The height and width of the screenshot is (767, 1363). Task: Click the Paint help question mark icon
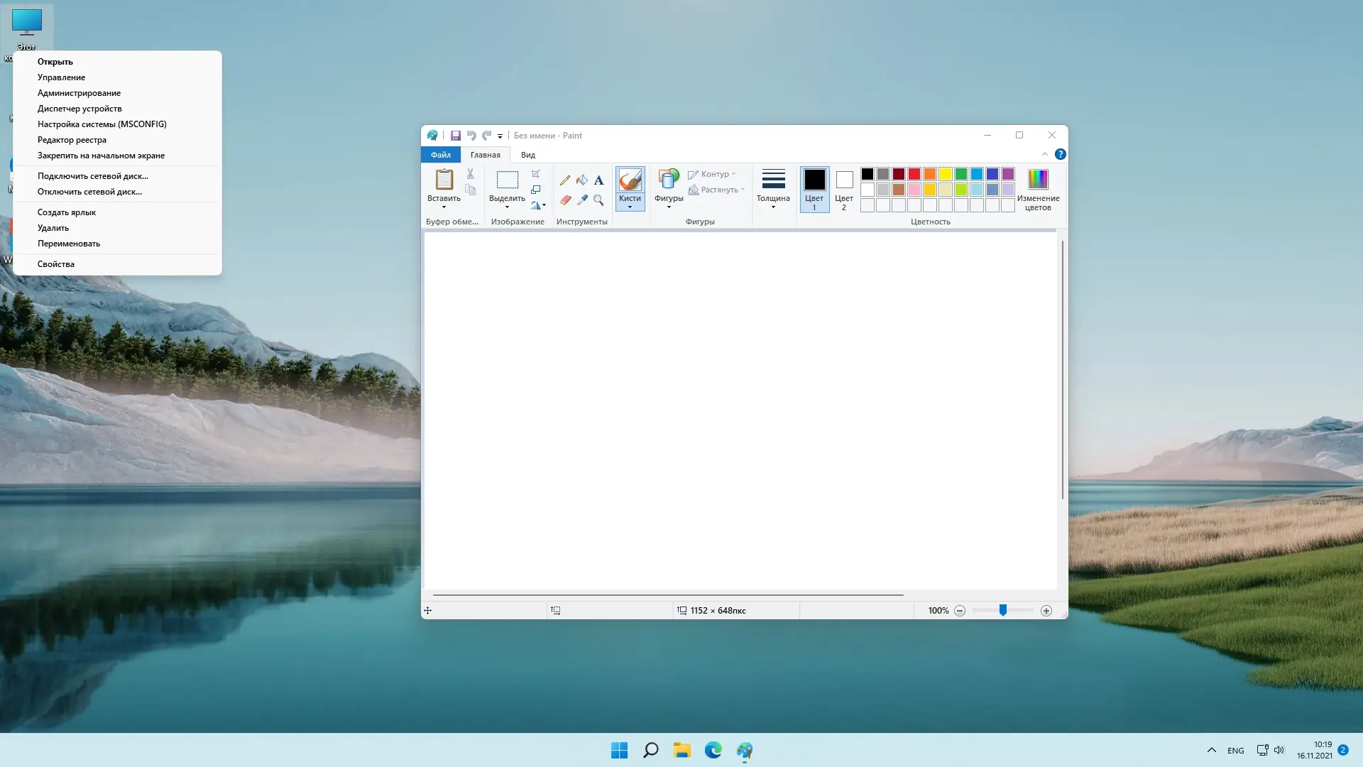click(x=1060, y=154)
